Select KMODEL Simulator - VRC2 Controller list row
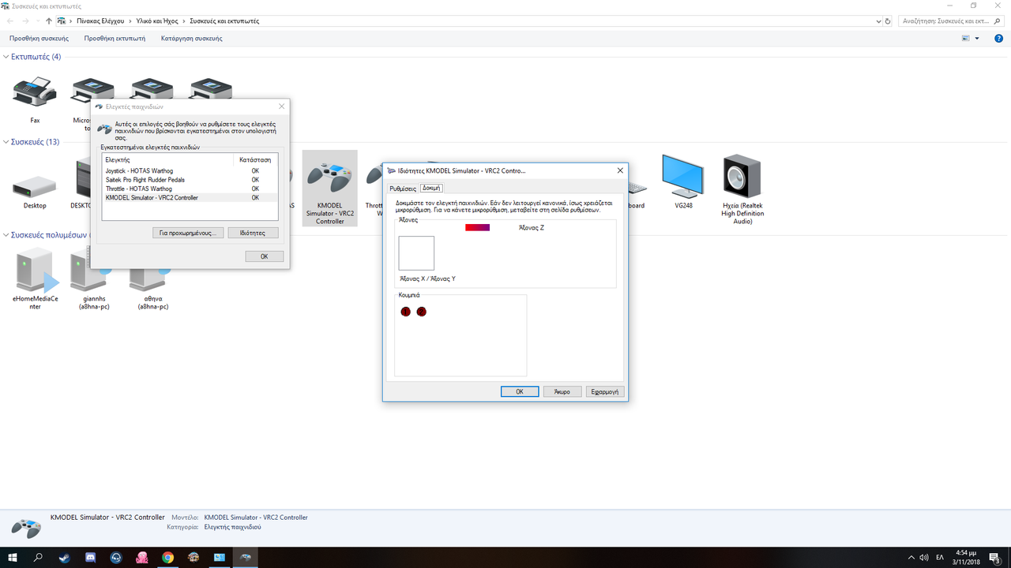 190,198
